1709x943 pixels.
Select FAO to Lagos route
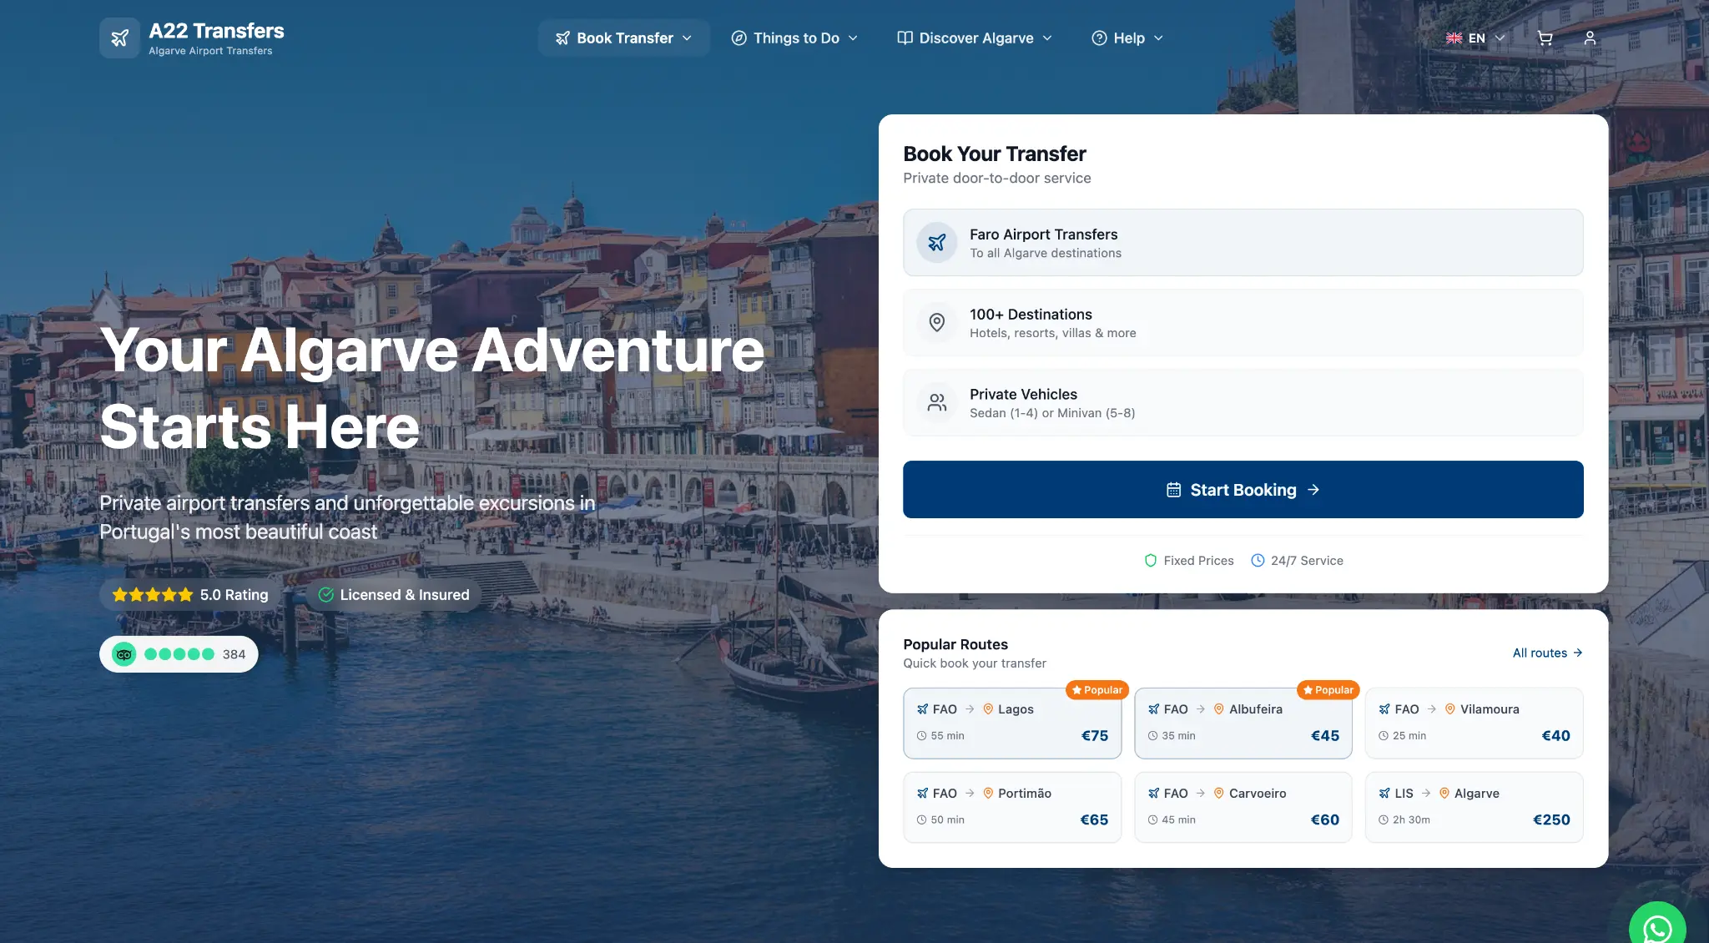[1011, 723]
